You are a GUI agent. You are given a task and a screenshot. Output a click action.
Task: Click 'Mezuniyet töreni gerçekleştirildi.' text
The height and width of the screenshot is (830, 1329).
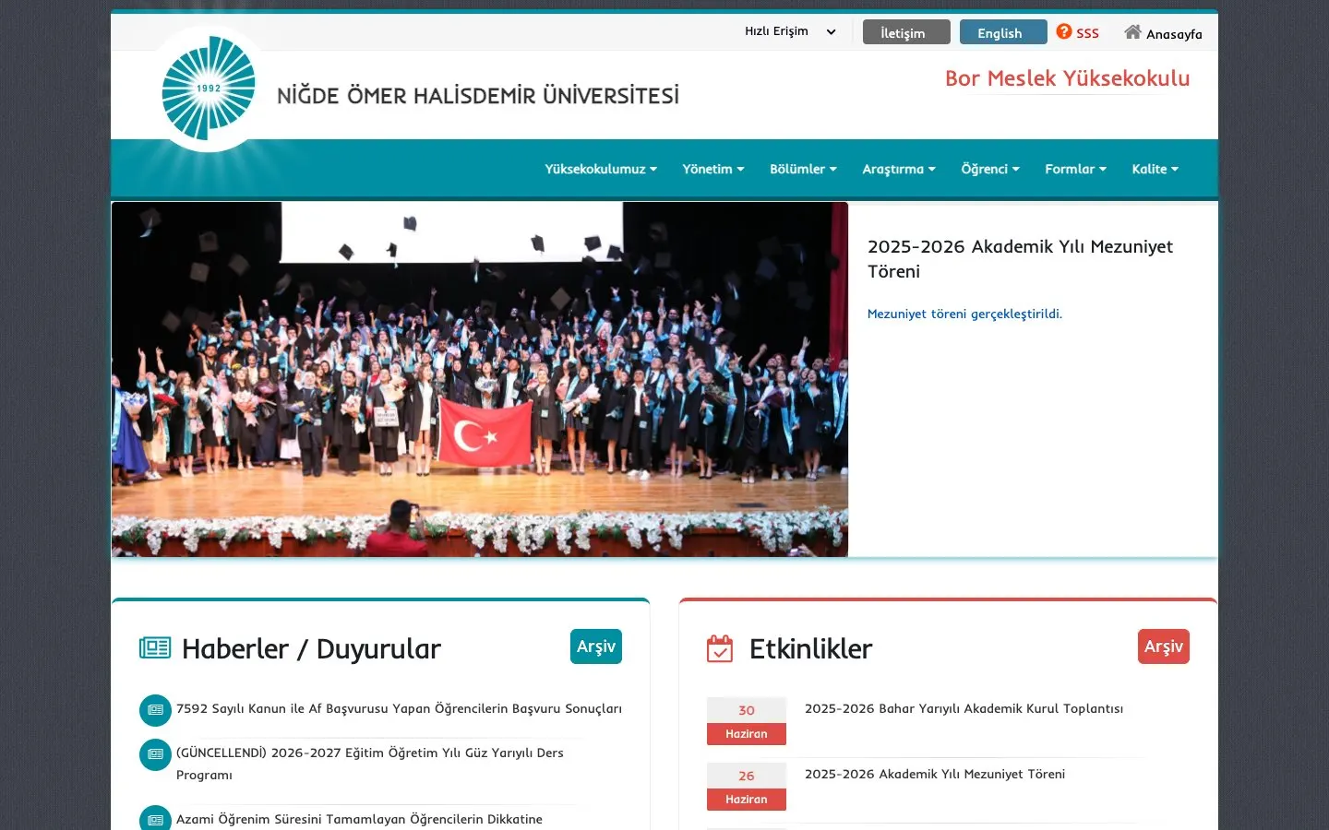(964, 314)
